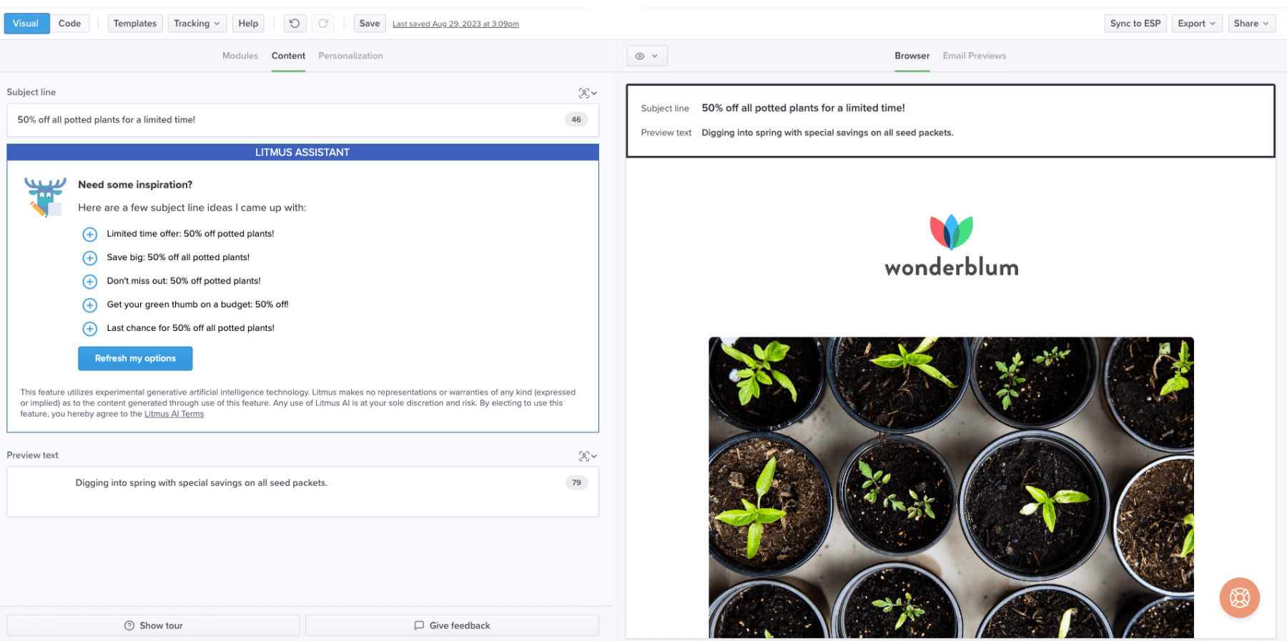Image resolution: width=1287 pixels, height=641 pixels.
Task: Click the 'Need some inspiration?' heading
Action: coord(135,184)
